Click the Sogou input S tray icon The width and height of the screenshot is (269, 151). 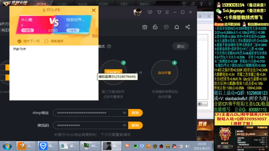(127, 146)
